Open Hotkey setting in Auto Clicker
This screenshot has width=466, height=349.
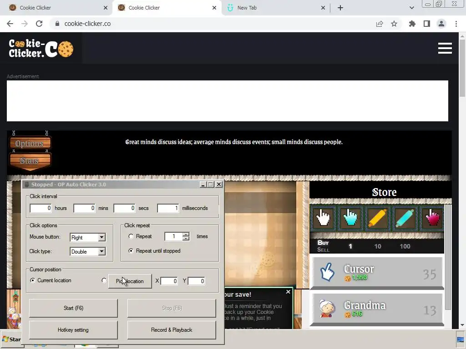tap(73, 330)
